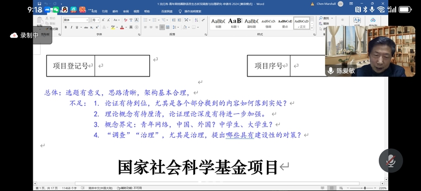Click the horizontal scrollbar below the document
The image size is (421, 191).
[x=217, y=184]
